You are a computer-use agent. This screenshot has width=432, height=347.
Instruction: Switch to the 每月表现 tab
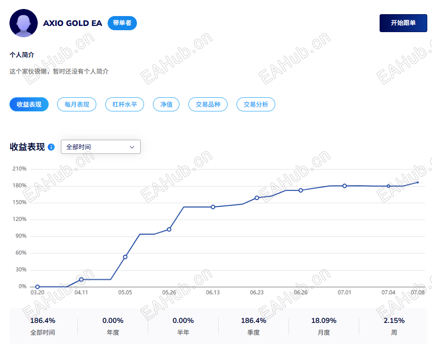click(76, 104)
